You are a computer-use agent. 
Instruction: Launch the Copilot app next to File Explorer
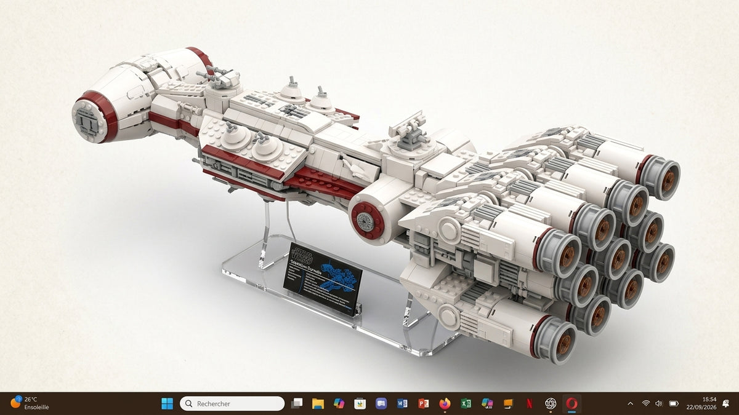click(339, 403)
